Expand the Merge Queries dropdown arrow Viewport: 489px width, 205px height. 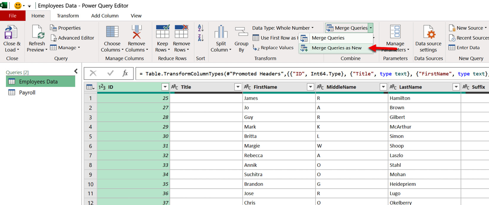click(x=370, y=28)
